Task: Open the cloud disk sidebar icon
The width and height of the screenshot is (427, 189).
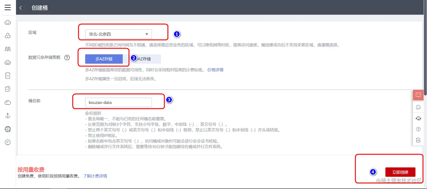Action: (8, 62)
